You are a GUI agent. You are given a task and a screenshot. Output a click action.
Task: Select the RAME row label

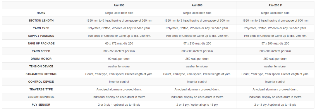[41, 13]
